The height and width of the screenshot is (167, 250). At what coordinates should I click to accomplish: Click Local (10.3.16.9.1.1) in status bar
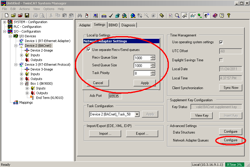point(207,165)
